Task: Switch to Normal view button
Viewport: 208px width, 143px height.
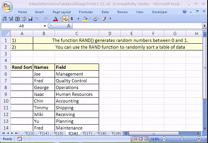Action: [135, 139]
